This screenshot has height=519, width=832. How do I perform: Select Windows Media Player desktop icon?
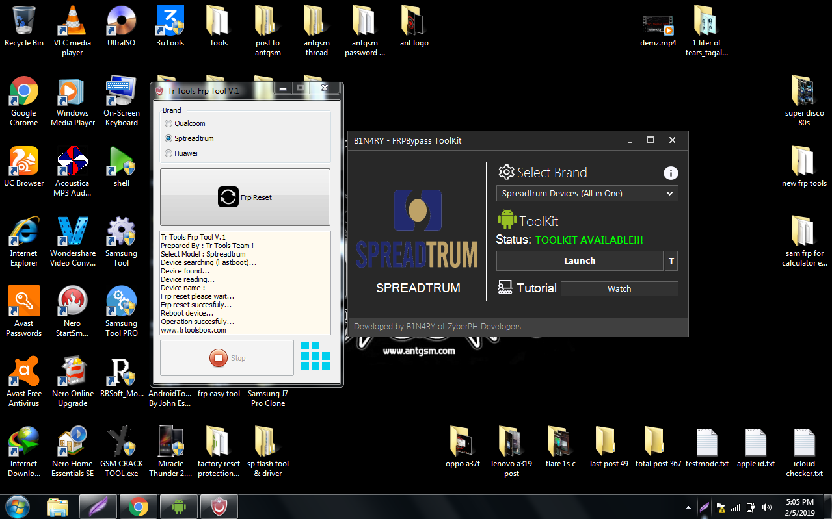(x=72, y=101)
